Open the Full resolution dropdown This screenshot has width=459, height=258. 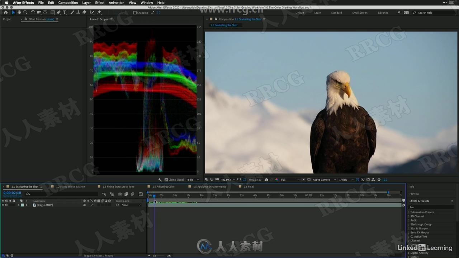[x=290, y=180]
